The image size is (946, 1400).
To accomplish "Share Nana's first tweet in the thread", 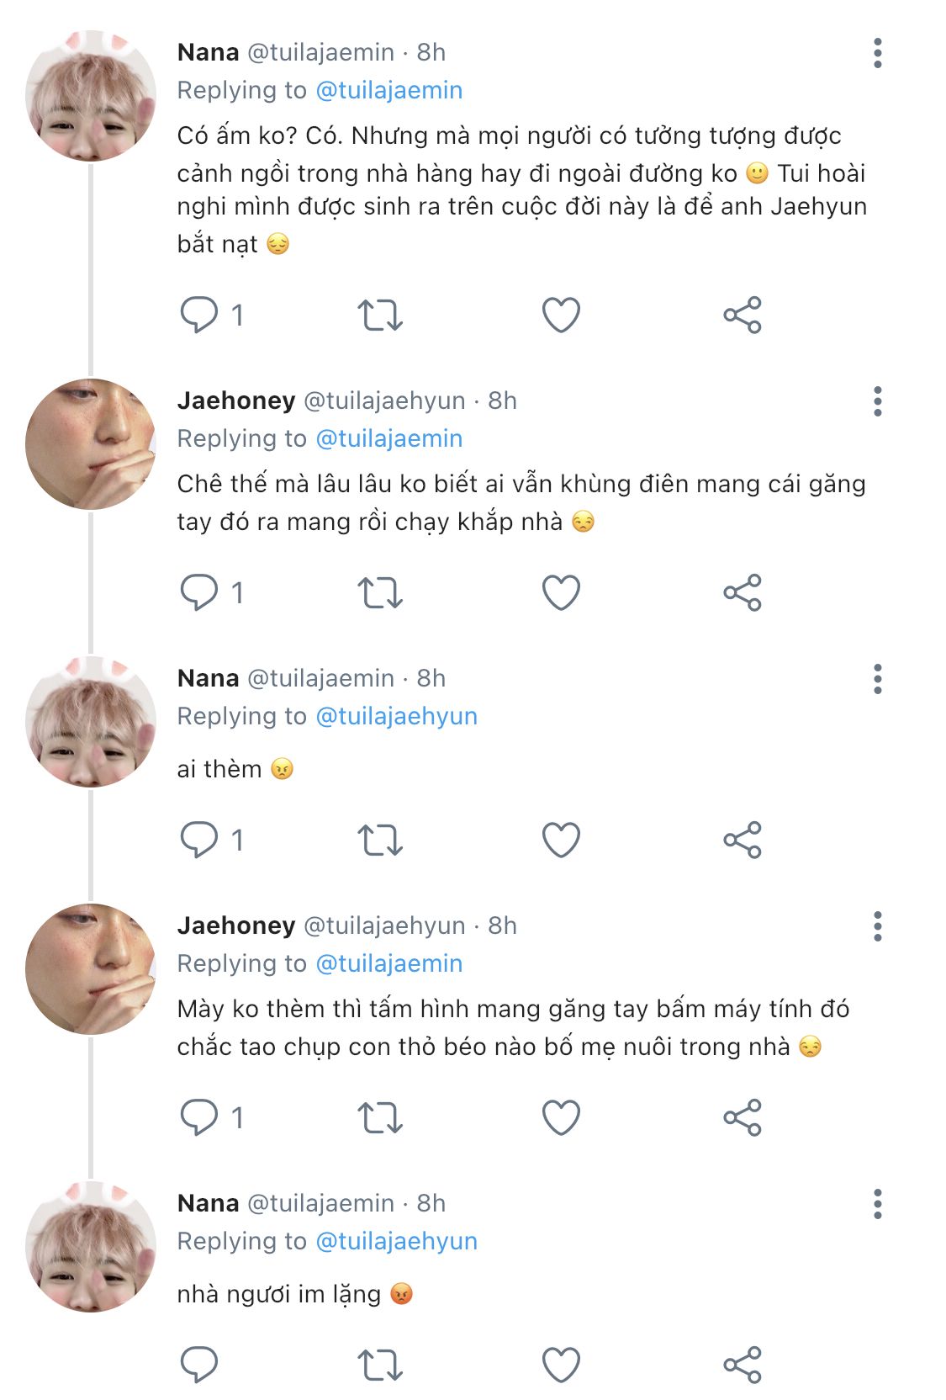I will (x=742, y=316).
